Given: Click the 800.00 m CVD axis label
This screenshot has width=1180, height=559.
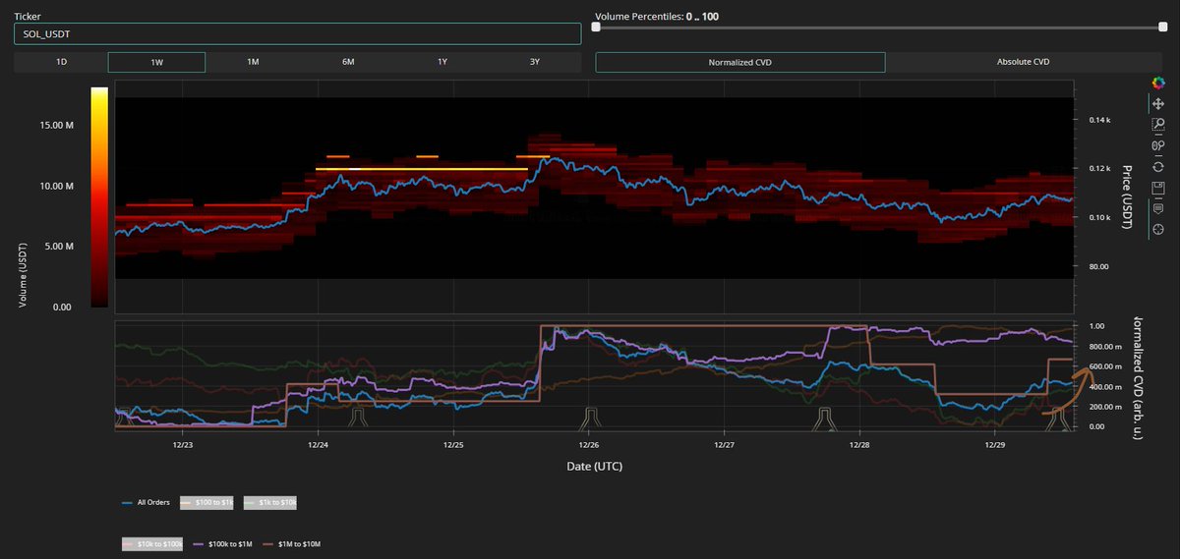Looking at the screenshot, I should point(1106,346).
